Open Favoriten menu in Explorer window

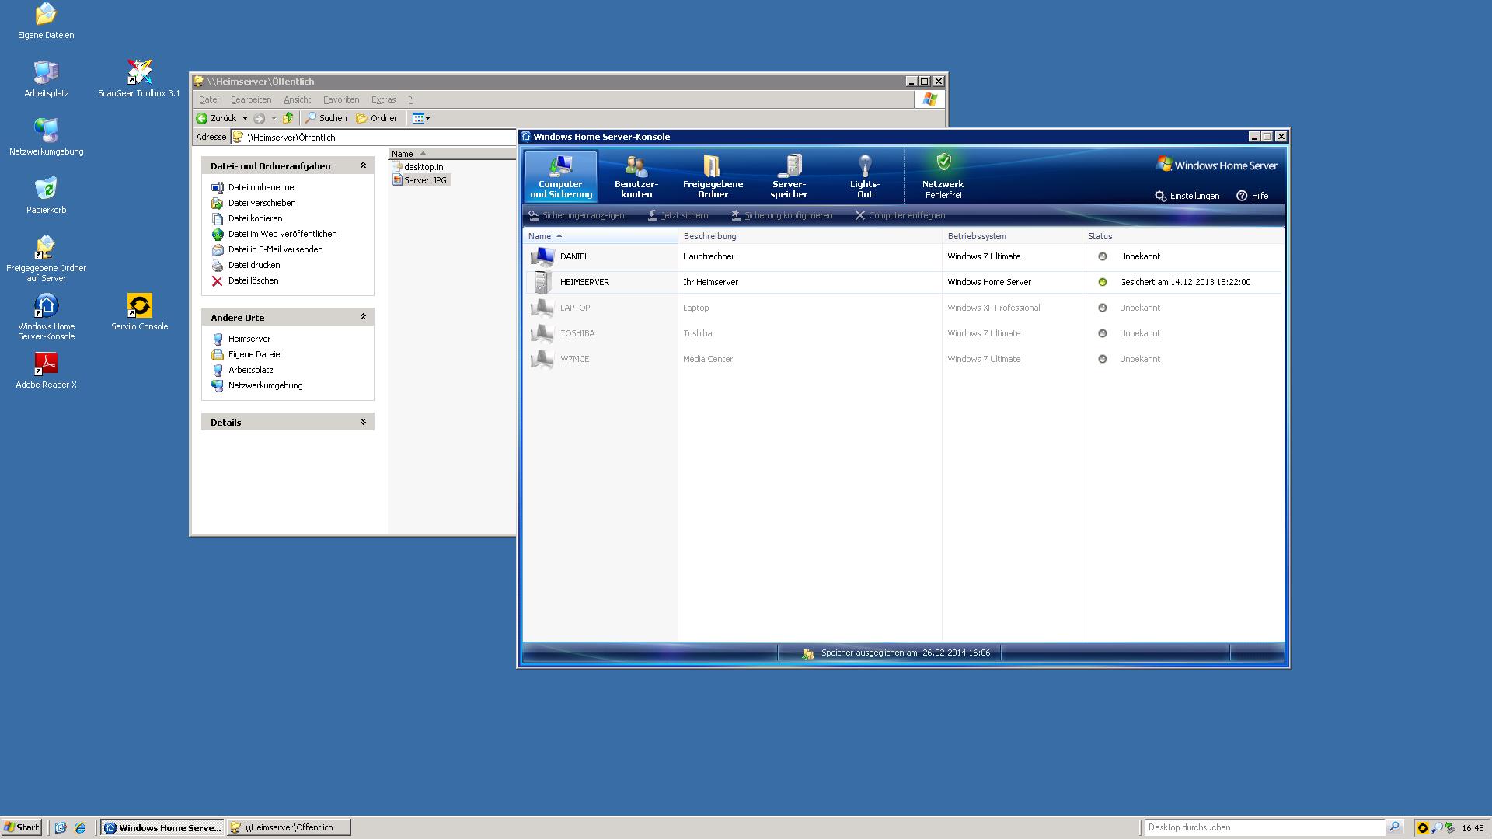[341, 99]
